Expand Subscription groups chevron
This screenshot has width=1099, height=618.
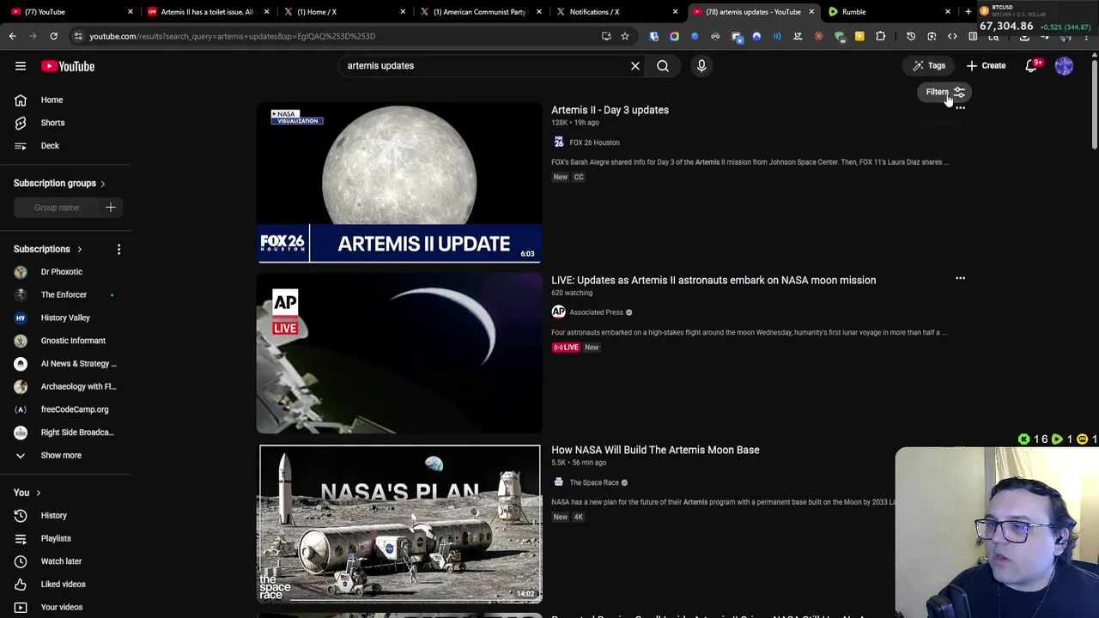(x=102, y=184)
